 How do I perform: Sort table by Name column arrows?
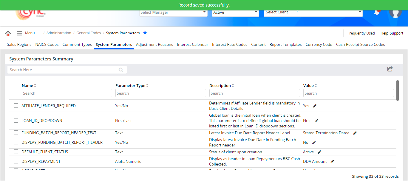pyautogui.click(x=35, y=85)
